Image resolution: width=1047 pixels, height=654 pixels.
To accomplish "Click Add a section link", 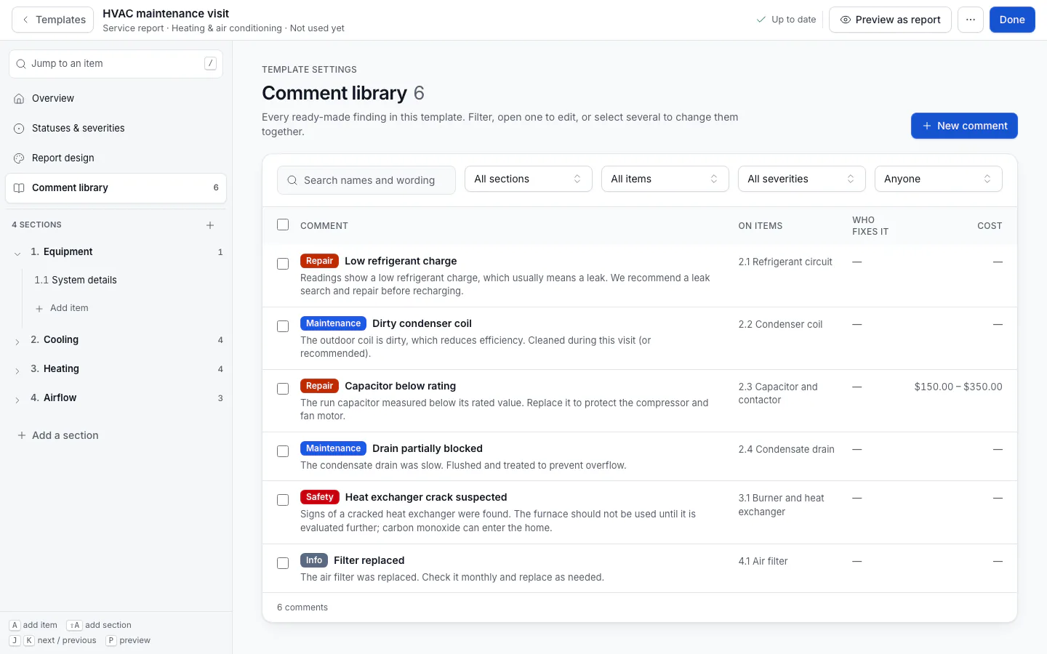I will (58, 435).
